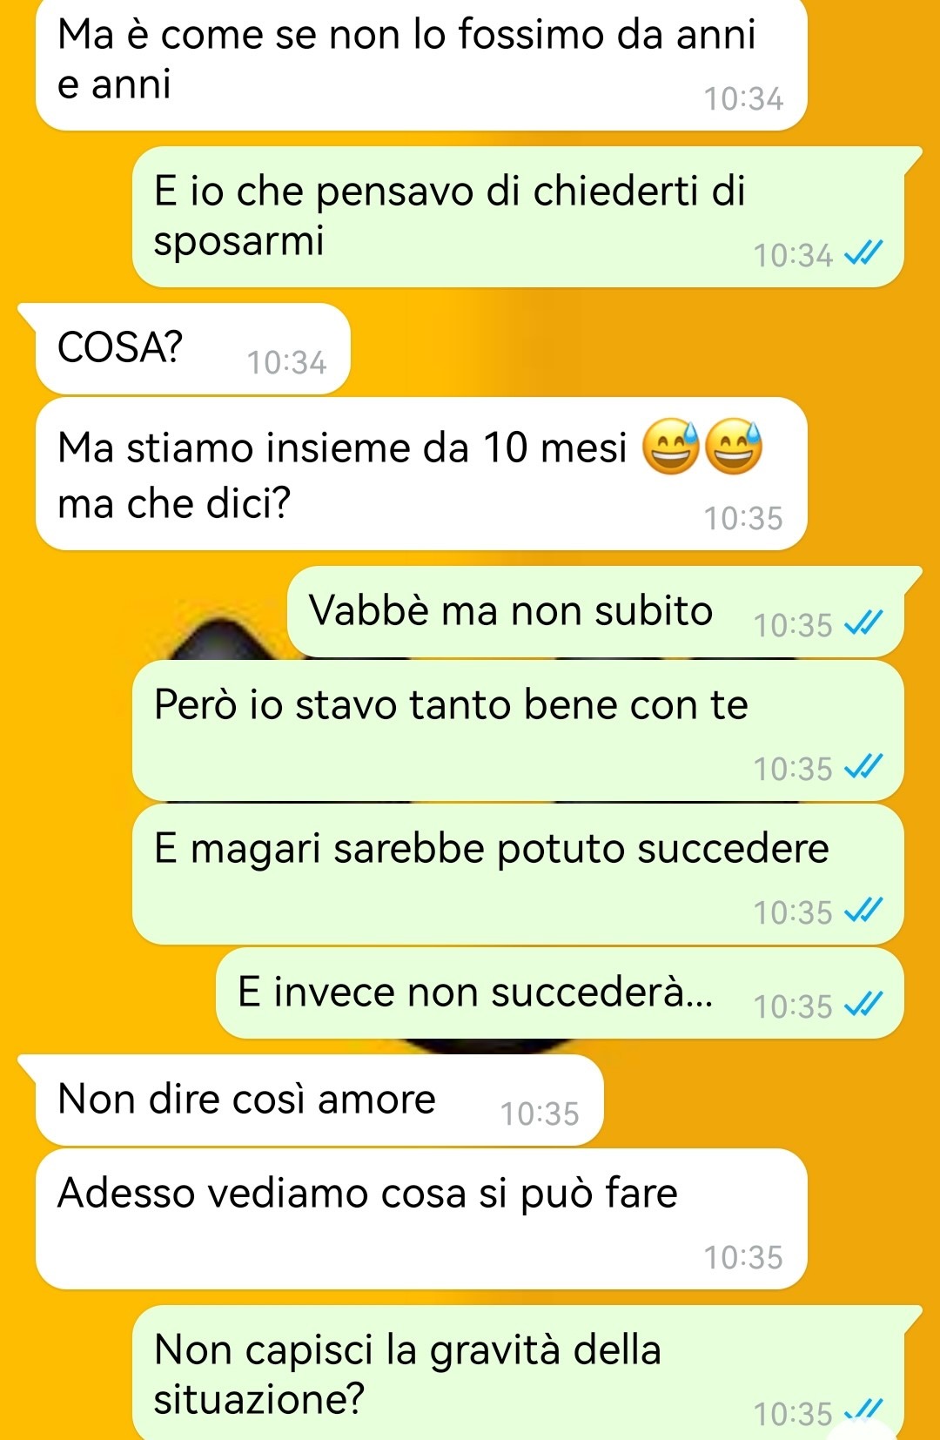
Task: Tap the blue double check next to 'sposarmi'
Action: (x=864, y=253)
